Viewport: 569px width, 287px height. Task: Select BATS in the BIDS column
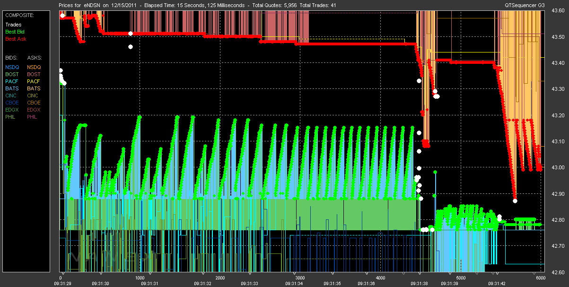[12, 88]
